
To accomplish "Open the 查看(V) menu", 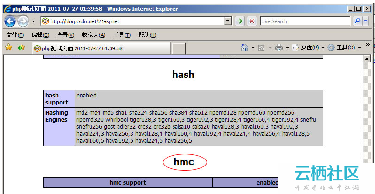I will pos(65,35).
